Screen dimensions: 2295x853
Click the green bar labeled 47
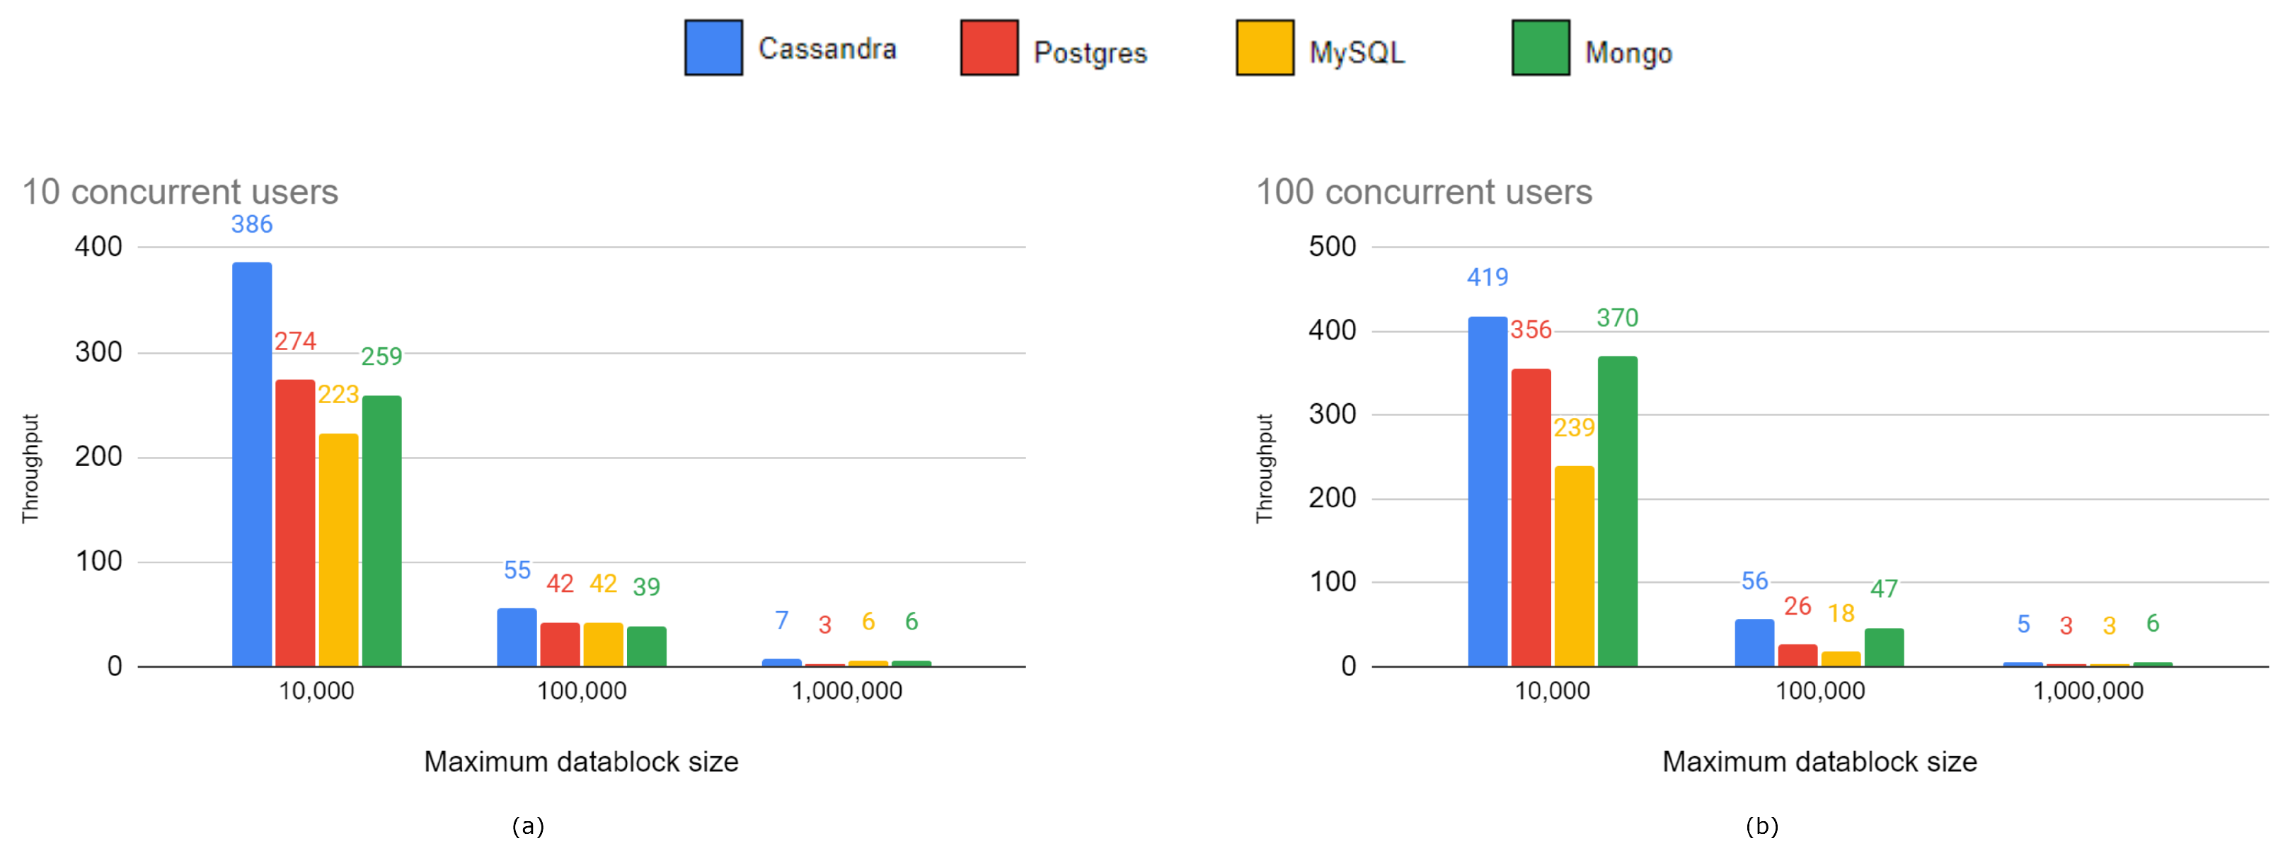pos(1883,647)
